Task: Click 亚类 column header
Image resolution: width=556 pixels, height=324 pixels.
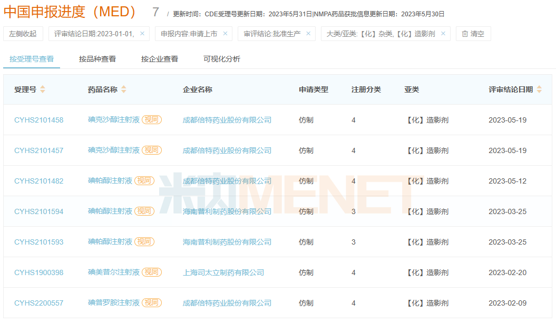Action: point(412,89)
